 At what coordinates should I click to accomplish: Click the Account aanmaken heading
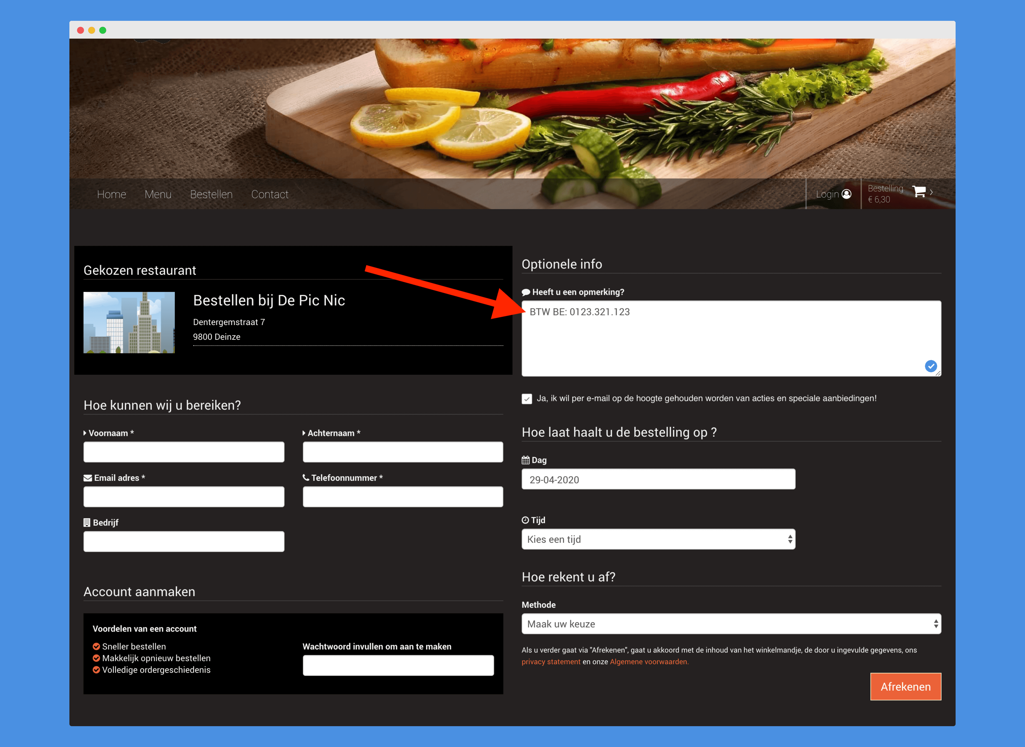tap(139, 591)
